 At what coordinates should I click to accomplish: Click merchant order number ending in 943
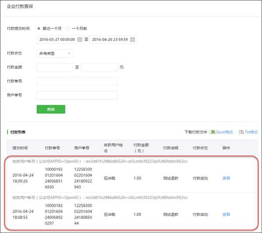tap(83, 178)
